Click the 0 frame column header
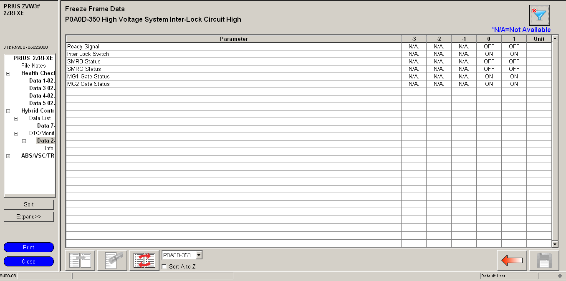 pyautogui.click(x=489, y=39)
